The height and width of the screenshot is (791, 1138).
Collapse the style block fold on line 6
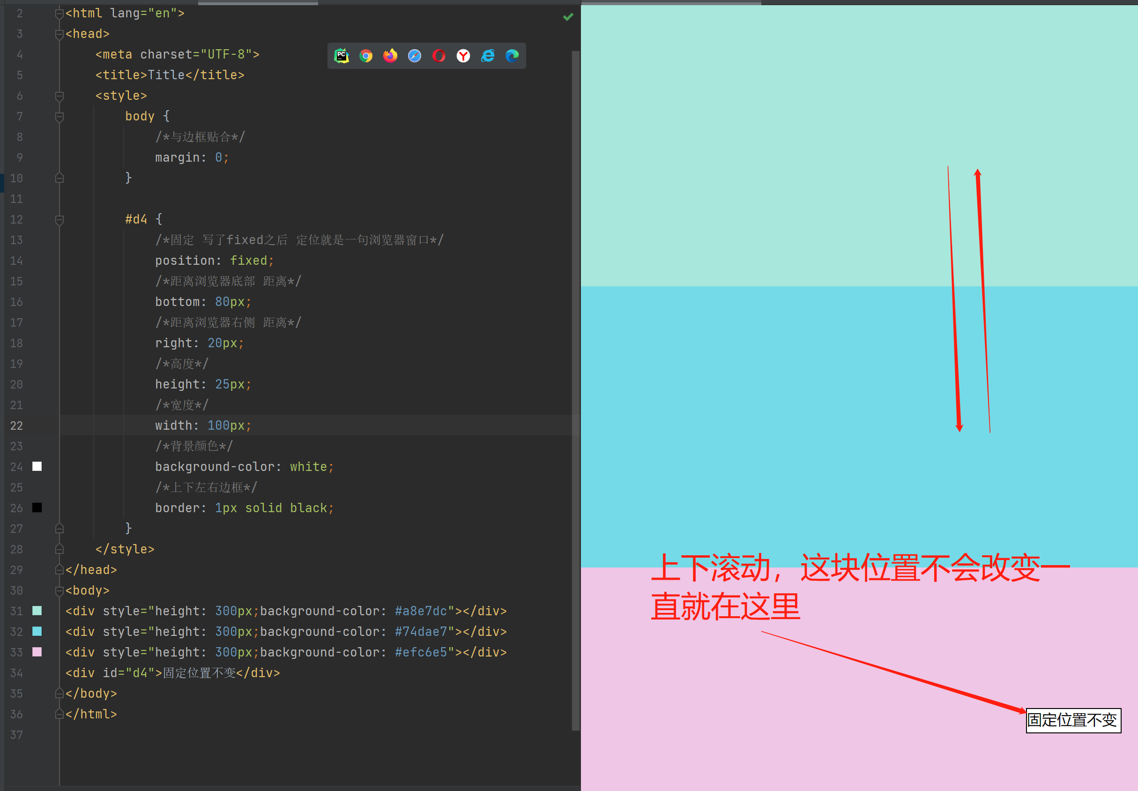coord(60,96)
